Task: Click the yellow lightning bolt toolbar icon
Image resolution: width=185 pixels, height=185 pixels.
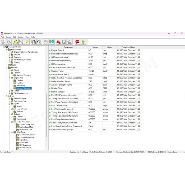Action: pyautogui.click(x=27, y=42)
